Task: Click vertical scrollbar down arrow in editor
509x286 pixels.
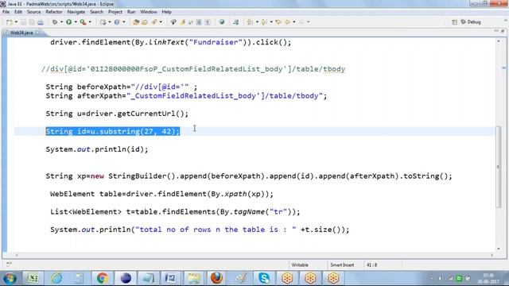Action: point(499,249)
